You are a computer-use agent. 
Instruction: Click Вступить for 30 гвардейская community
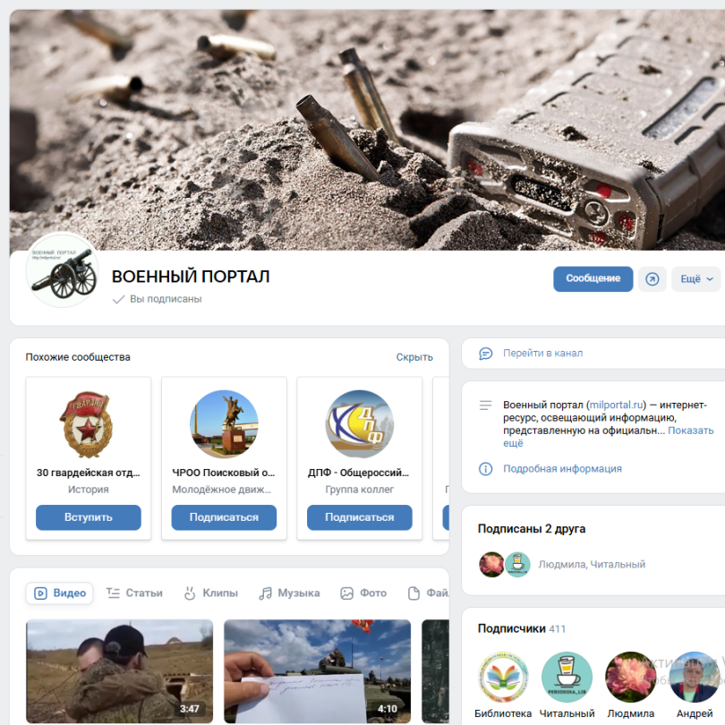(89, 517)
